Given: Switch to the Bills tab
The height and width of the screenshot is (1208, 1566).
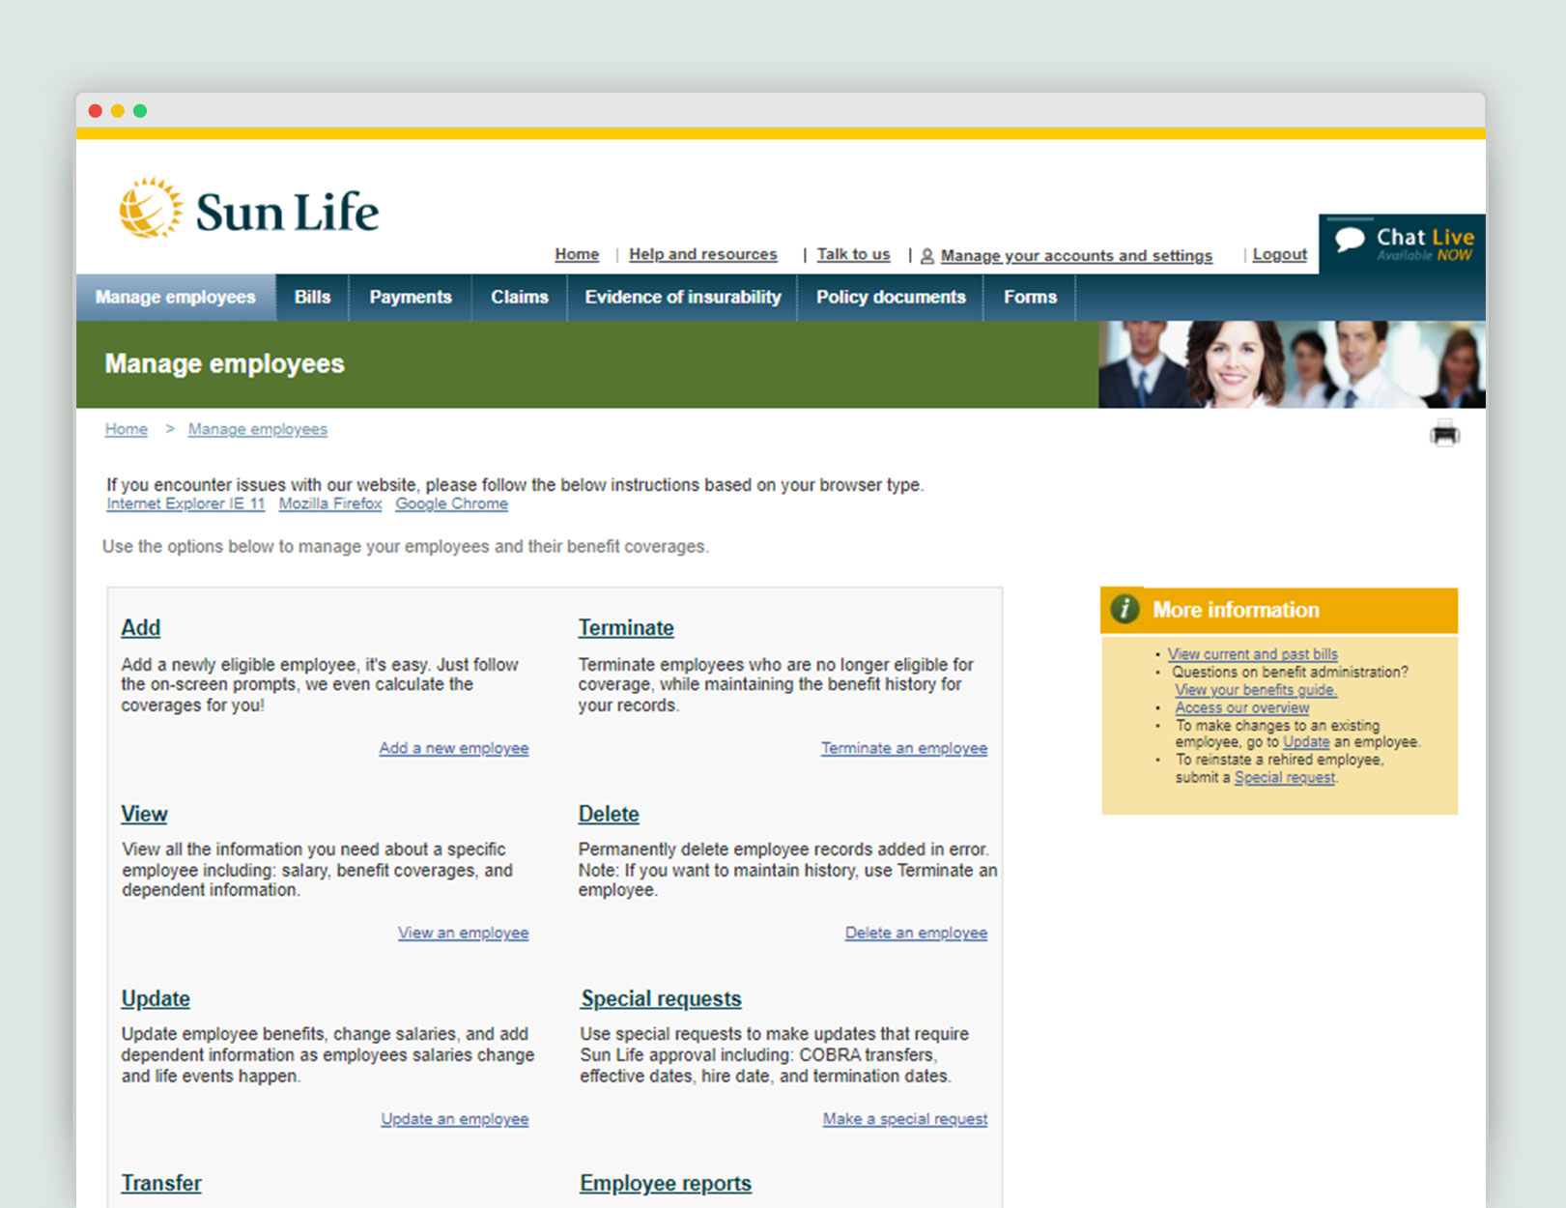Looking at the screenshot, I should point(312,297).
